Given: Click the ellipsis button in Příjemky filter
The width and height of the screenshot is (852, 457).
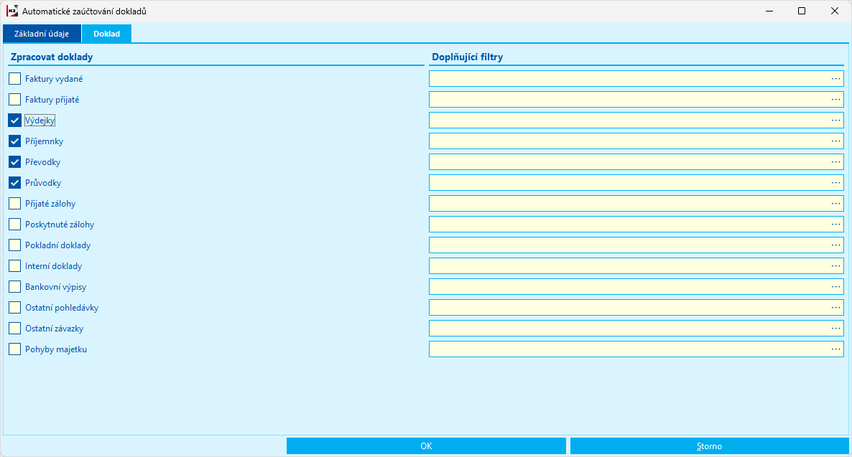Looking at the screenshot, I should coord(835,141).
